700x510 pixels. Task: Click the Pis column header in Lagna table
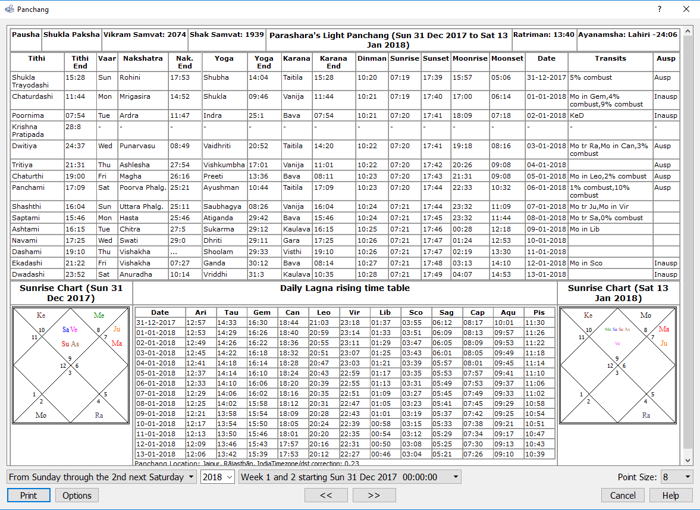pos(539,312)
